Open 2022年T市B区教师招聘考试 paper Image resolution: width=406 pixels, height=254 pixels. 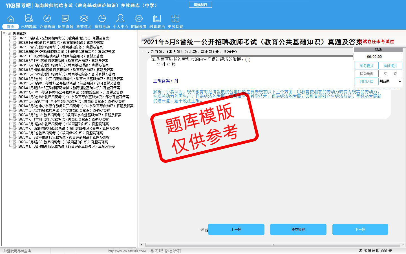coord(61,56)
